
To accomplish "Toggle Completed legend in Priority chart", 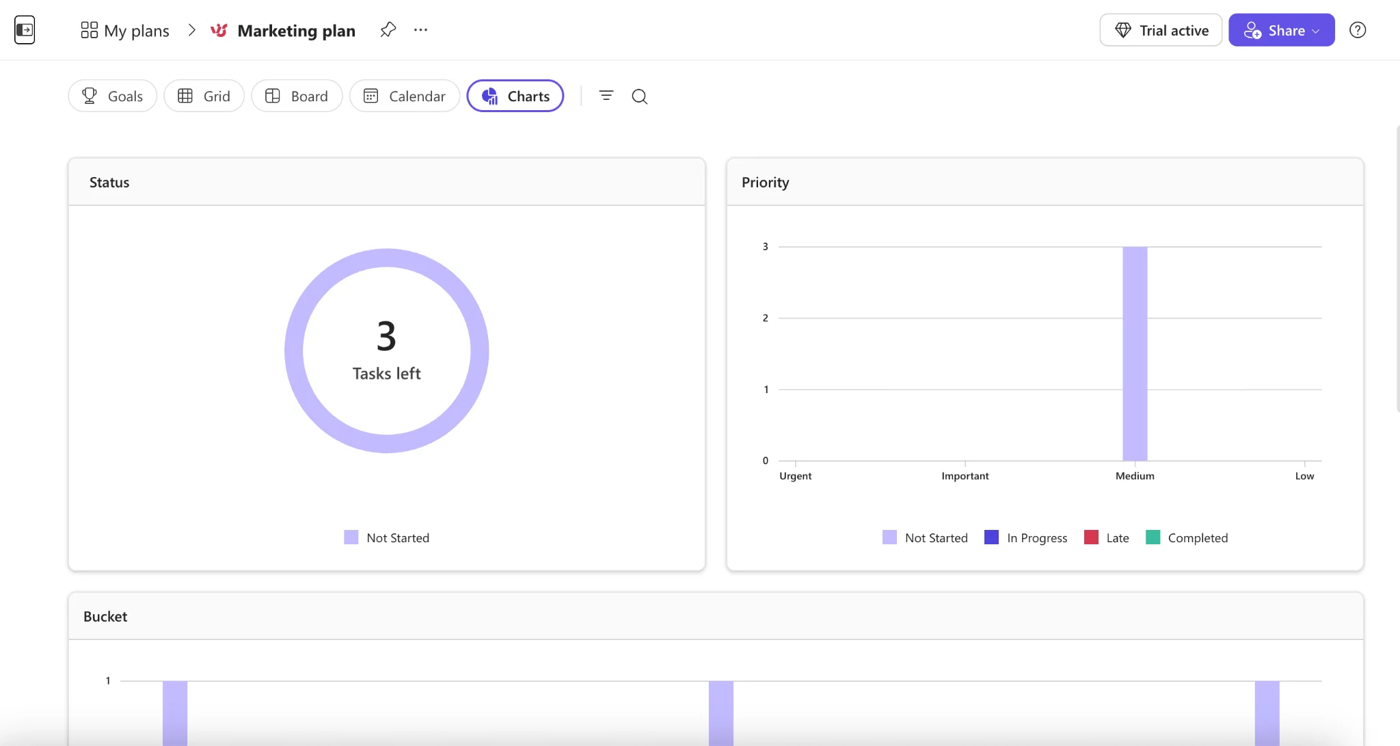I will tap(1187, 537).
